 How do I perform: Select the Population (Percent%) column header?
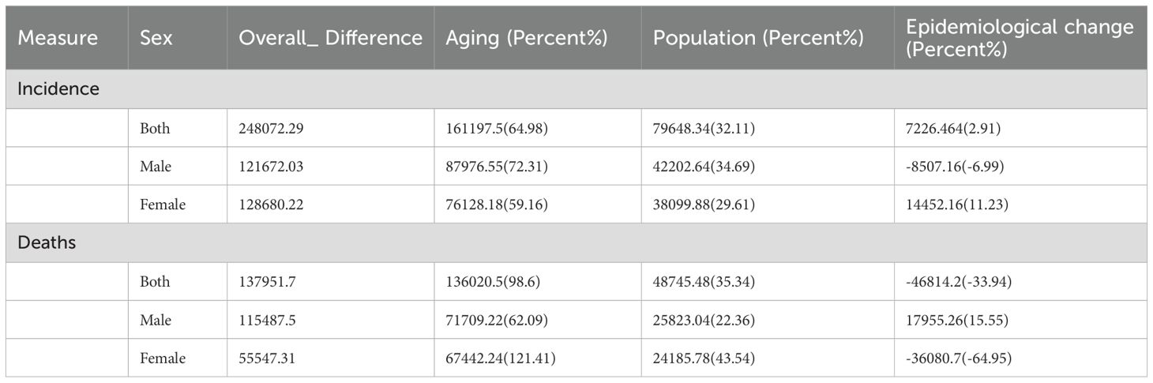757,38
